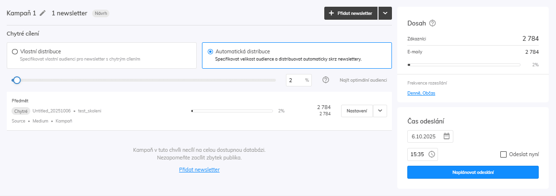Click the plus icon on Přidat newsletter button
Screen dimensions: 556x196
coord(331,13)
